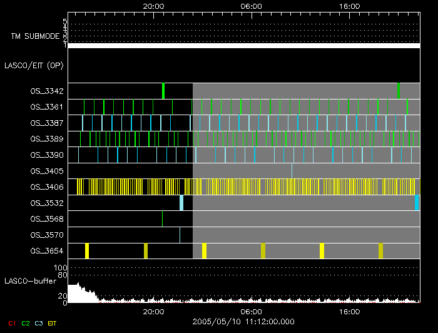Select the thin cyan line in OS_3405 row
Screen dimensions: 438x333
[x=292, y=170]
